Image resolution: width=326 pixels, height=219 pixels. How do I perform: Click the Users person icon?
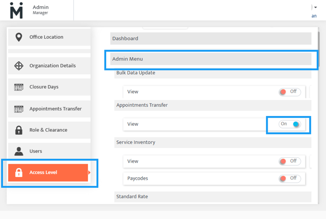click(18, 152)
